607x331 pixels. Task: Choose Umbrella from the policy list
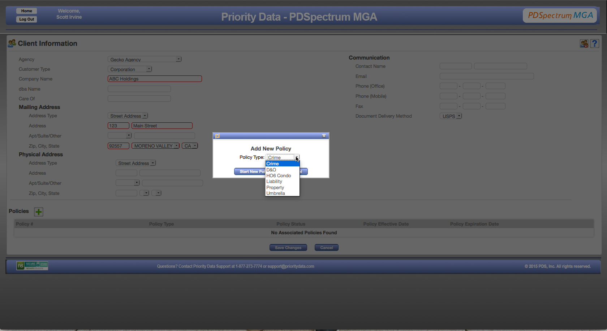pyautogui.click(x=276, y=193)
